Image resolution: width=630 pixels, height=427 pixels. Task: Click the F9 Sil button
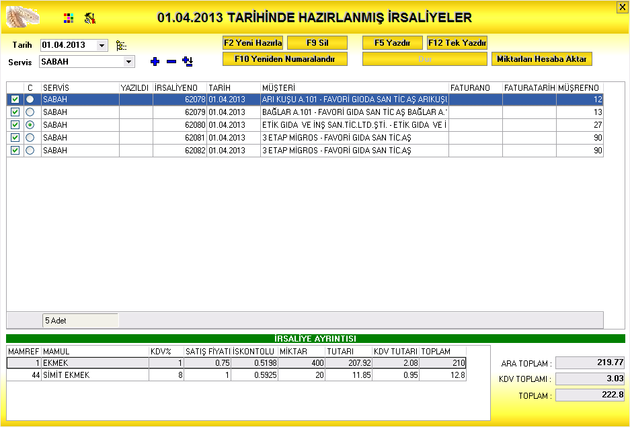[316, 42]
